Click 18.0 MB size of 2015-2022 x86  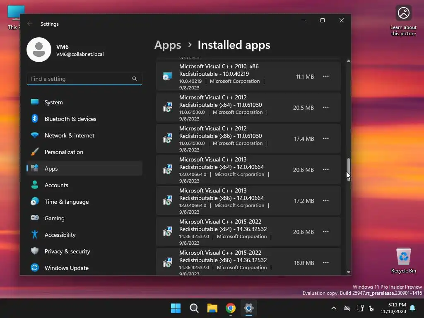click(304, 263)
